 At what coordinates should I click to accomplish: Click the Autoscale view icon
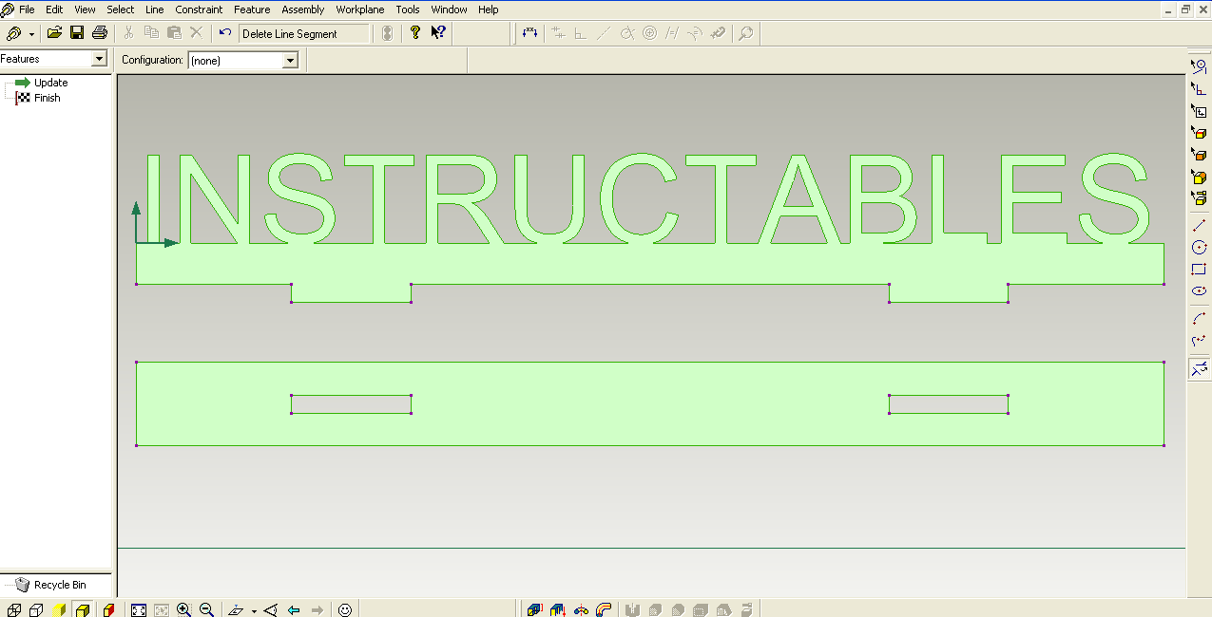138,608
